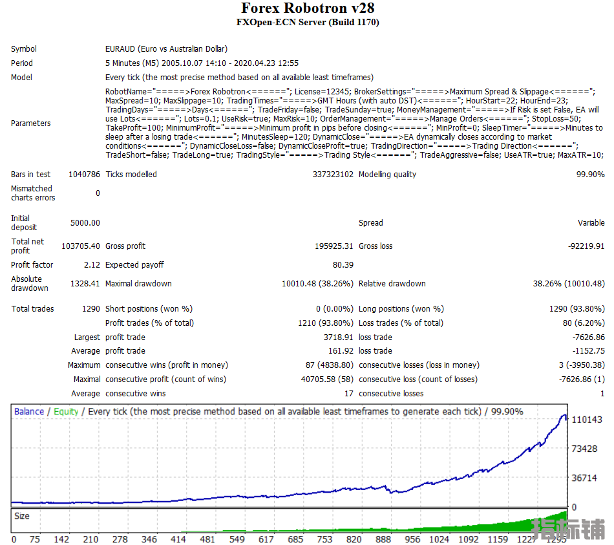
Task: Click the 'Equity' legend label on chart
Action: (66, 412)
